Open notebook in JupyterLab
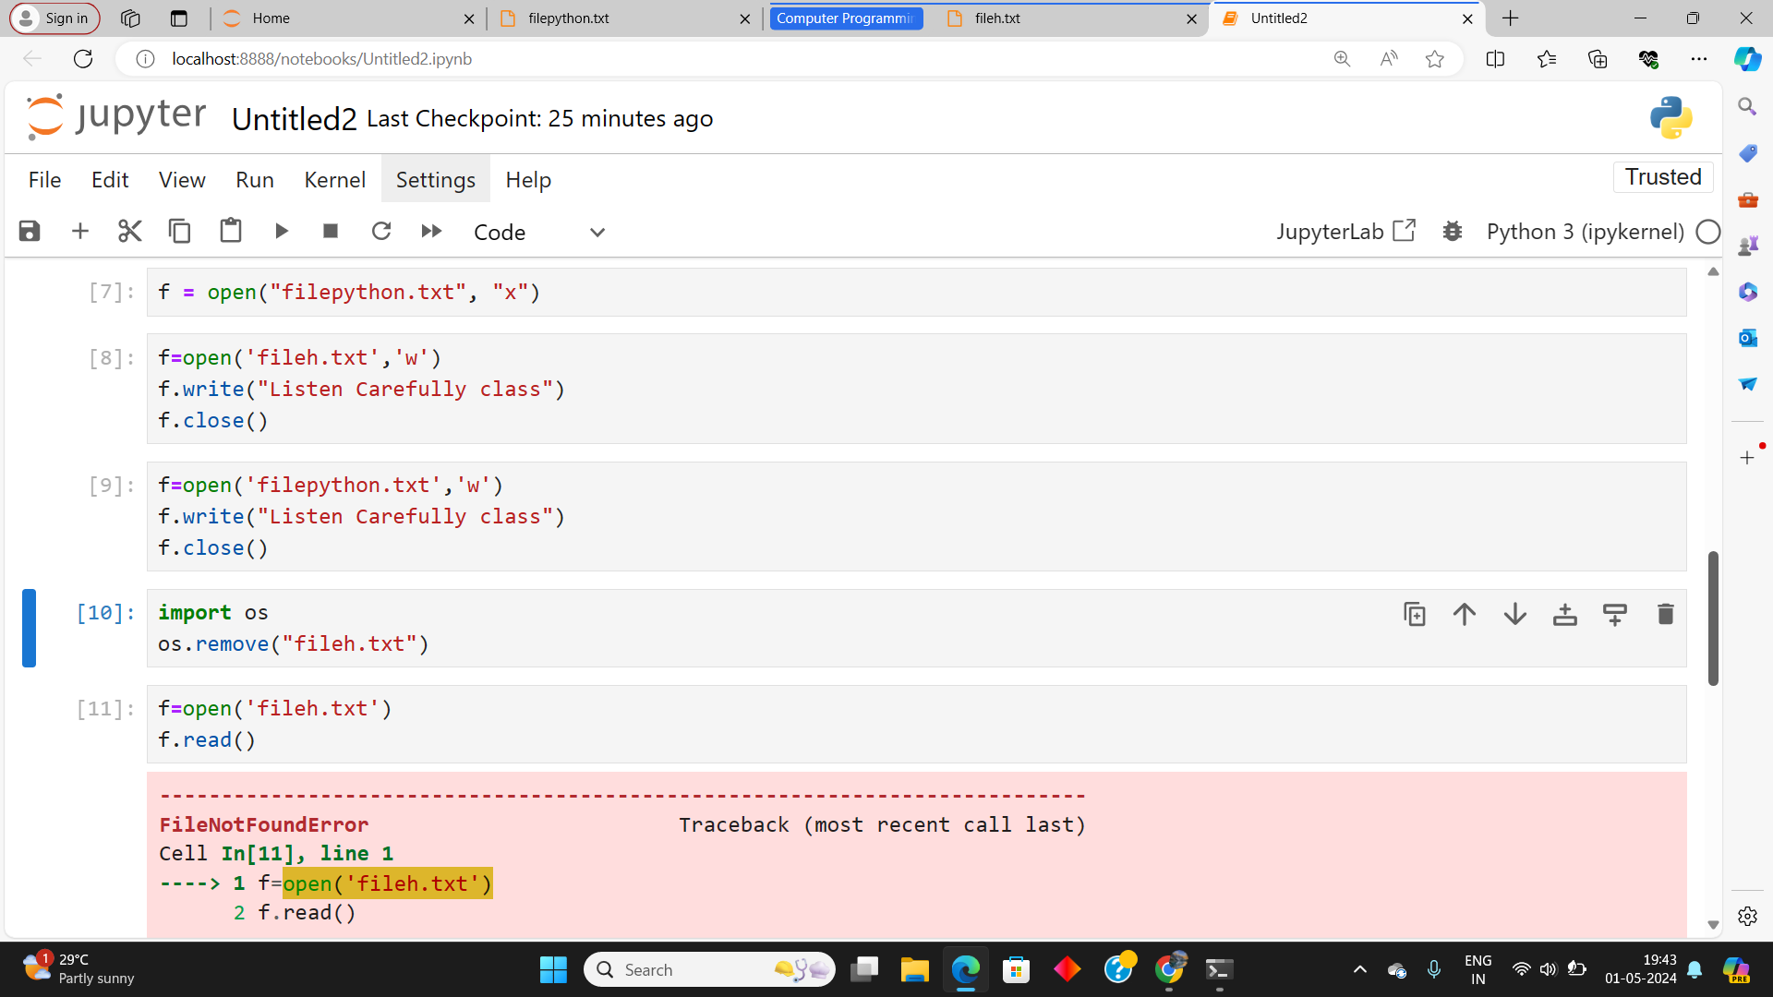The image size is (1773, 997). coord(1345,232)
